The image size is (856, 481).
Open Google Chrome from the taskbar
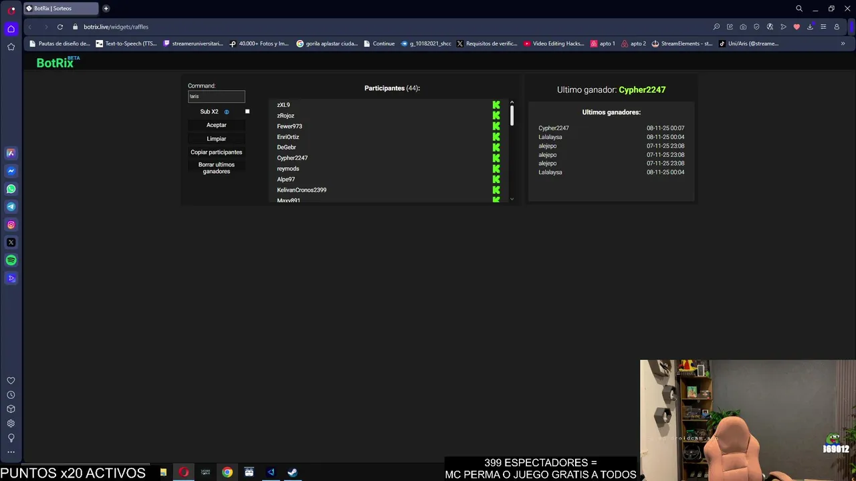click(x=227, y=472)
